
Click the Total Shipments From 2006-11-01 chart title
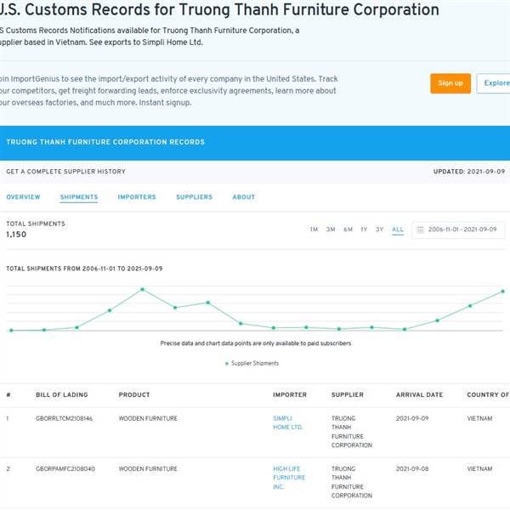tap(84, 269)
